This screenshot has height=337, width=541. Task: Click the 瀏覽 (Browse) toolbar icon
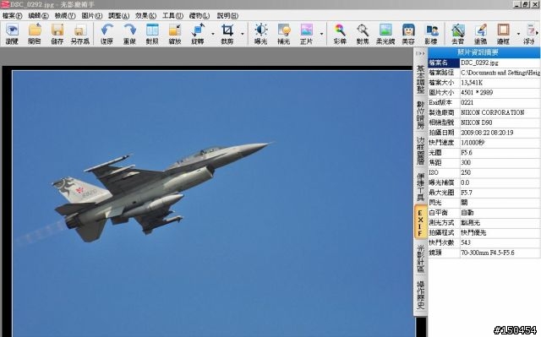(13, 34)
